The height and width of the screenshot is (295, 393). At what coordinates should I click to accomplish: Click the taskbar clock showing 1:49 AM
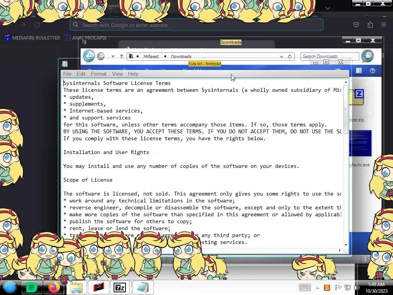376,288
